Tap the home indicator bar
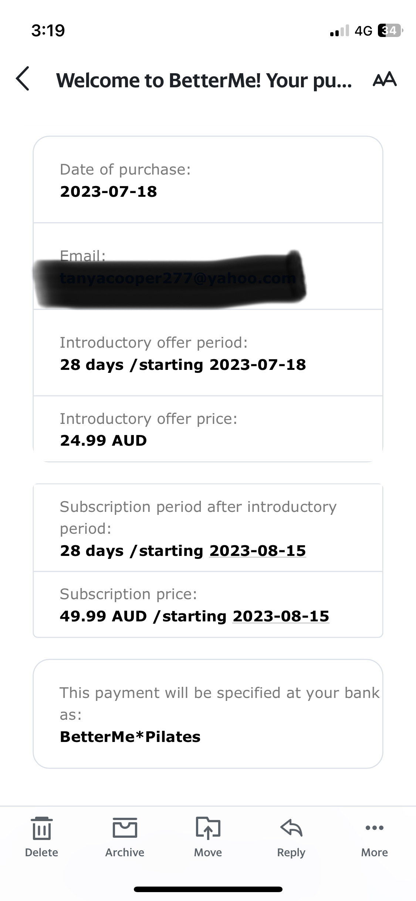Image resolution: width=416 pixels, height=901 pixels. pos(208,889)
